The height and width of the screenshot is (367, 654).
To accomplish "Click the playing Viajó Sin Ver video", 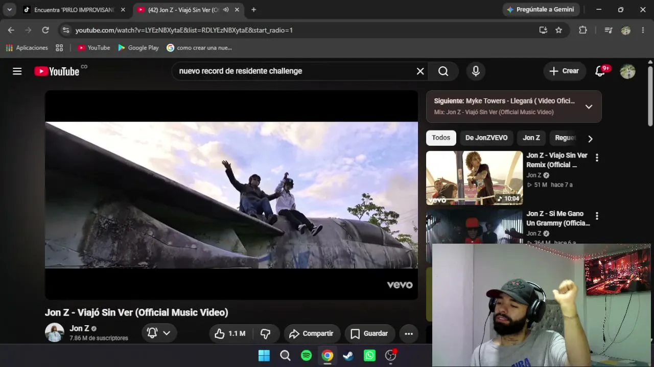I will click(x=231, y=195).
